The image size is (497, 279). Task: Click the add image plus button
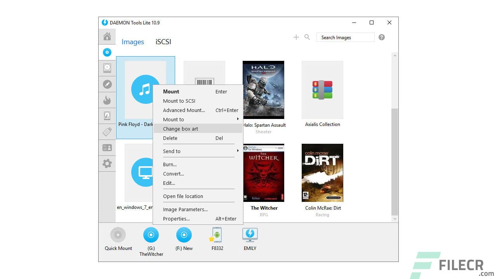[x=296, y=37]
